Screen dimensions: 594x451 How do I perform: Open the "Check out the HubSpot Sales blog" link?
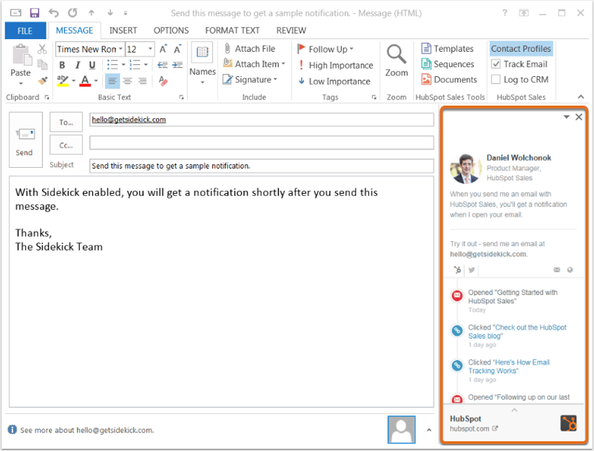tap(517, 332)
